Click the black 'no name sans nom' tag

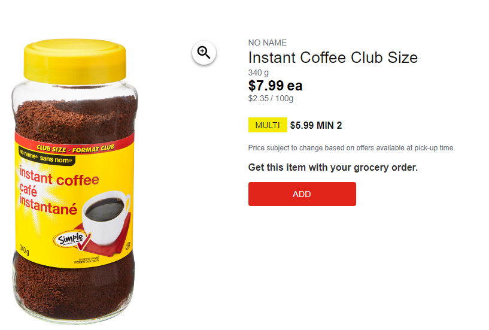point(47,156)
